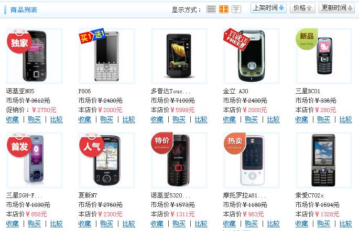Click 比较 for 多普达Touch phone
This screenshot has height=231, width=359.
(x=201, y=119)
